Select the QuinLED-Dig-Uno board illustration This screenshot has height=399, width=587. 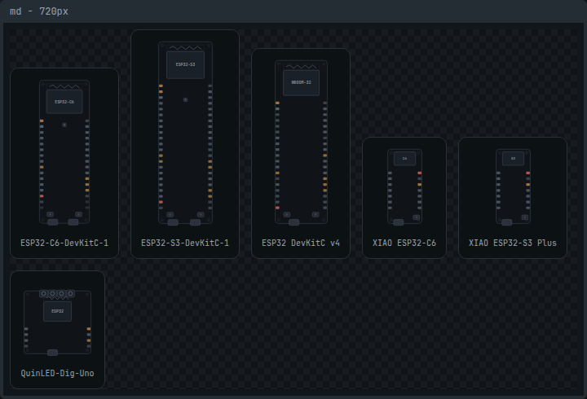[x=57, y=322]
